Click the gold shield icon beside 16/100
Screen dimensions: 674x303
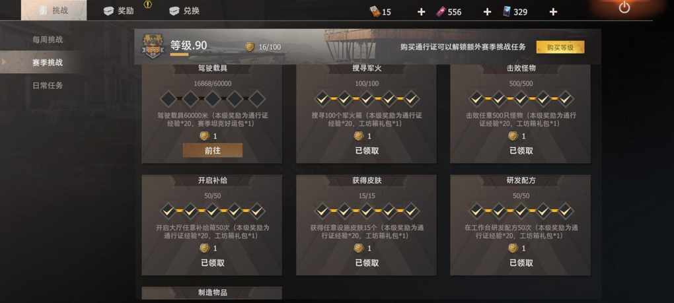tap(250, 47)
